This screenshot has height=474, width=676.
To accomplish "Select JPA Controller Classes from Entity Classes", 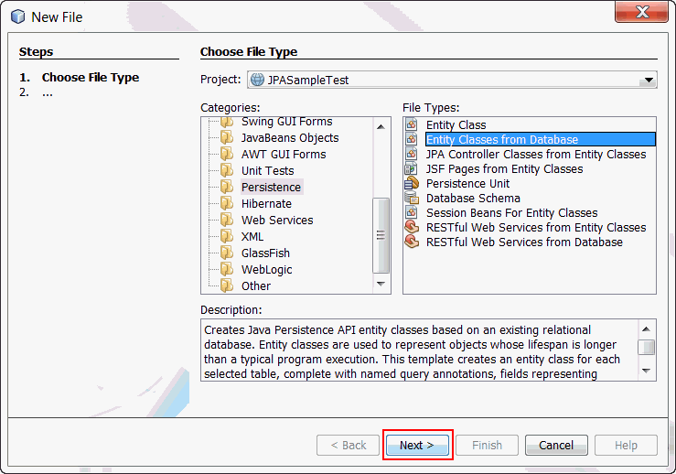I will tap(536, 154).
